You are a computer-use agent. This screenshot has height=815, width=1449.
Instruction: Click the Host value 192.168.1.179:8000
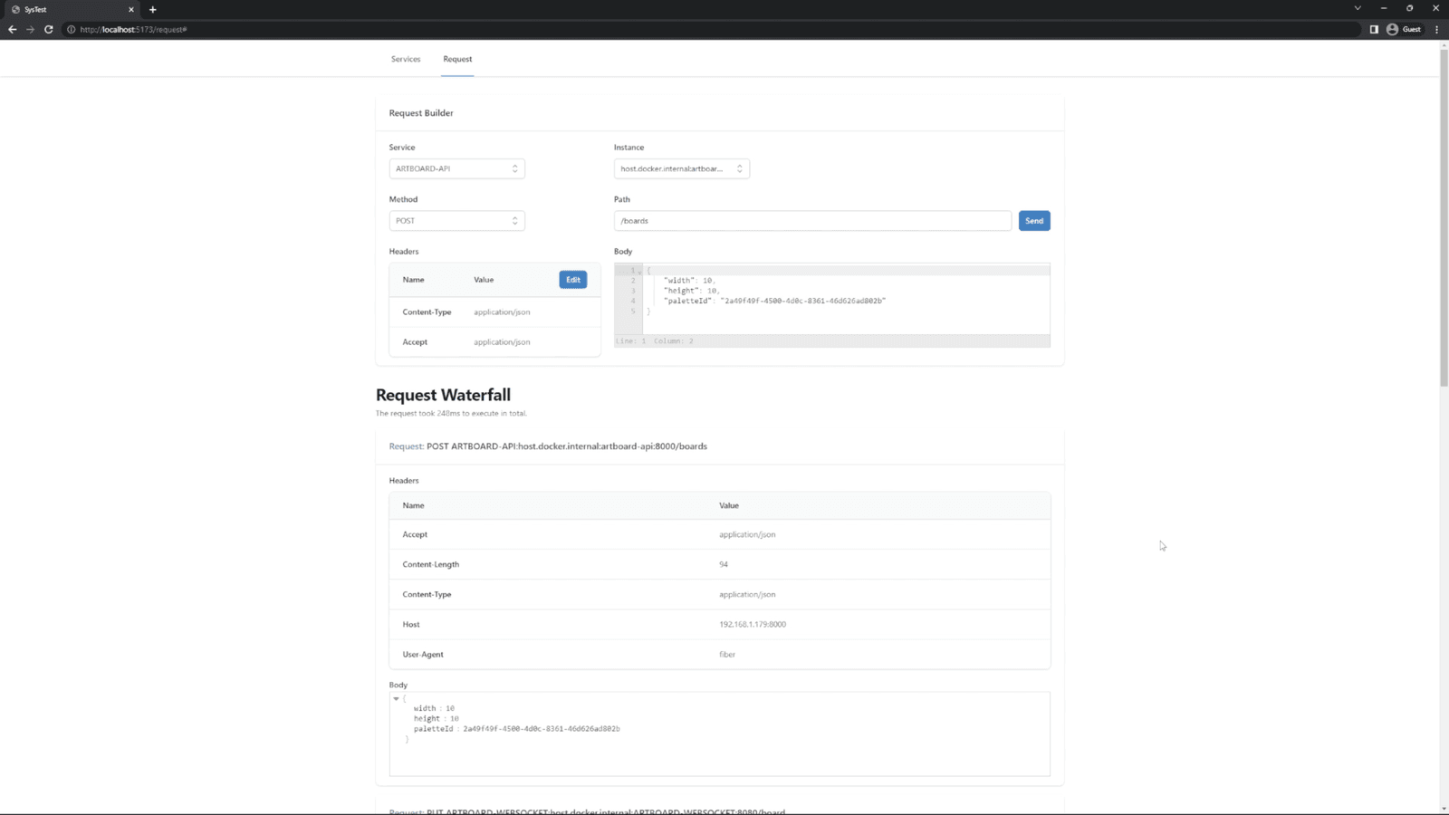coord(753,624)
